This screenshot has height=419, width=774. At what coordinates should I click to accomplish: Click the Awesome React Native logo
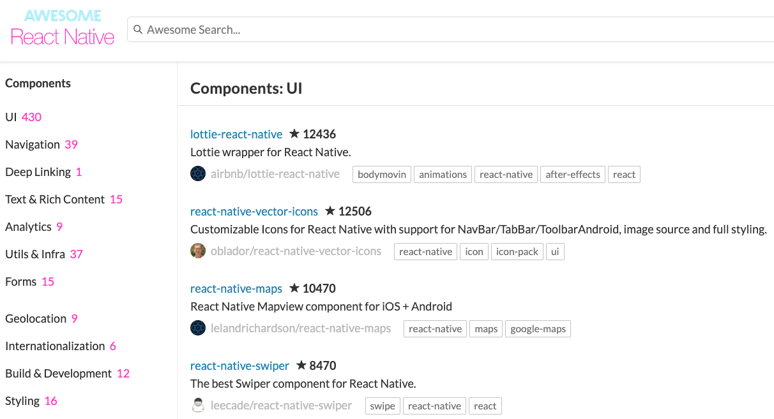[x=63, y=28]
